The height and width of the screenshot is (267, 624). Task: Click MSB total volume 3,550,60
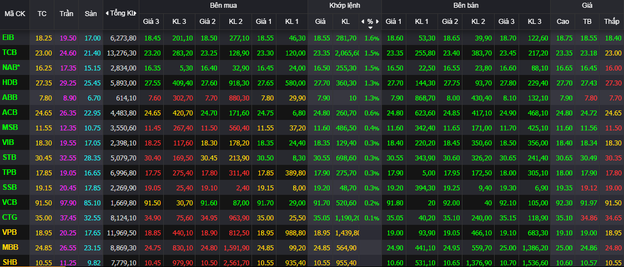coord(123,128)
